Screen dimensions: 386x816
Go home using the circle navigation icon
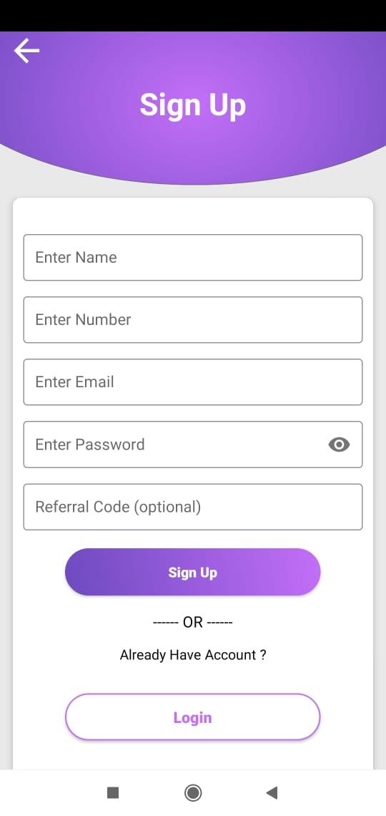pos(193,792)
